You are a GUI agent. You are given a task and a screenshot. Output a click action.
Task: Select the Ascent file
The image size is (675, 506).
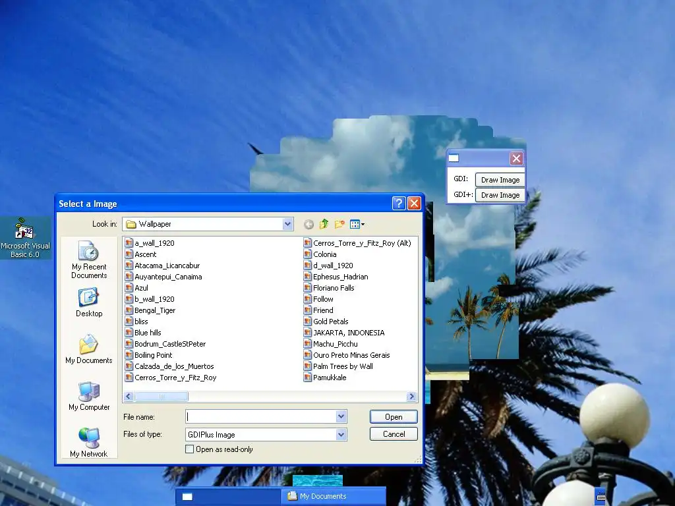click(141, 254)
